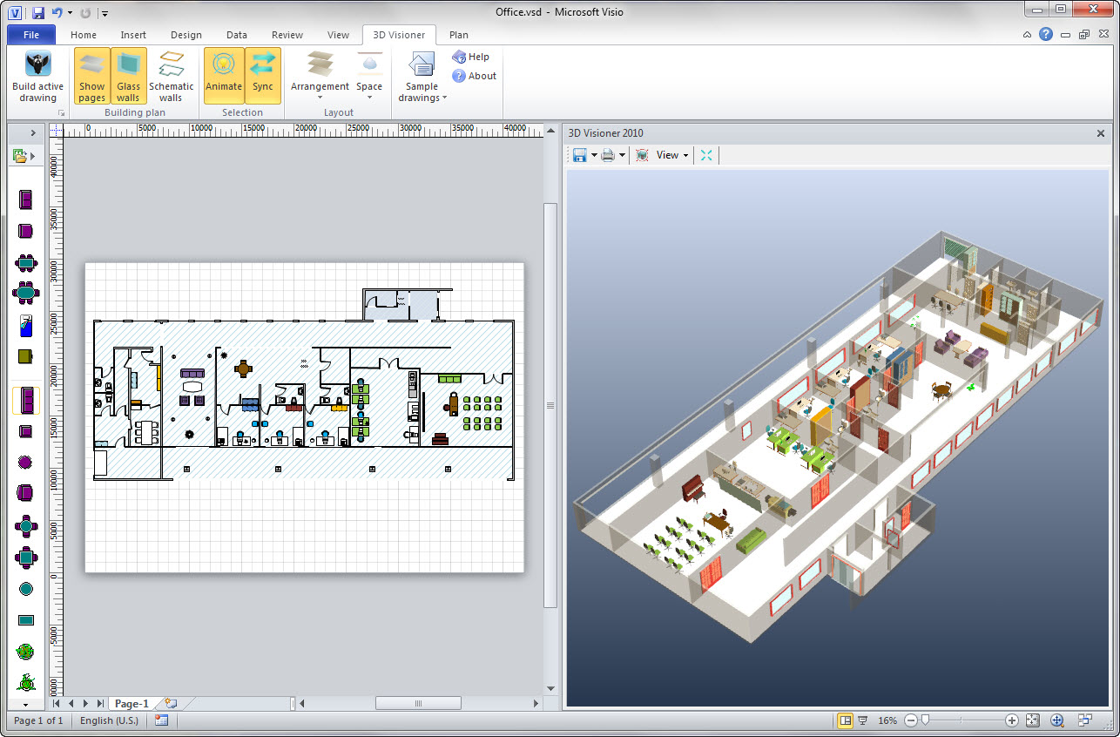The image size is (1120, 737).
Task: Minimize the ribbon with the caret icon
Action: (1028, 35)
